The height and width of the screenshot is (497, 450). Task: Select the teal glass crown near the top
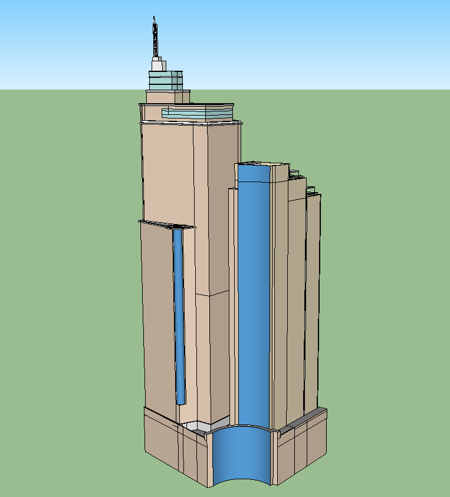pyautogui.click(x=166, y=81)
